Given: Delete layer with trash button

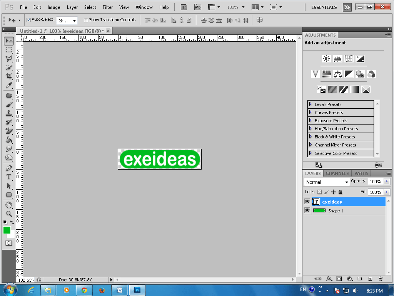Looking at the screenshot, I should [381, 279].
